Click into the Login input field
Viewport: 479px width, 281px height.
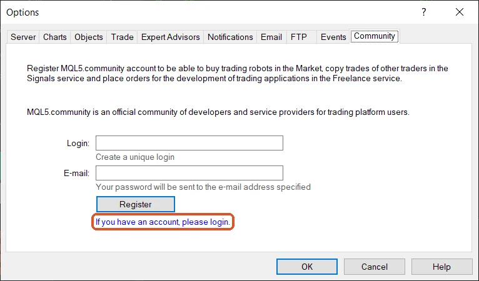click(x=189, y=143)
